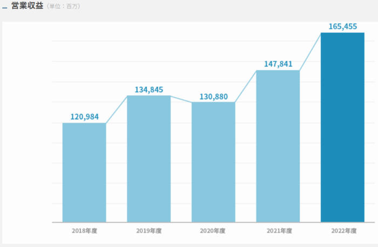Click the trend line between 2018年度 and 2019年度

(117, 109)
